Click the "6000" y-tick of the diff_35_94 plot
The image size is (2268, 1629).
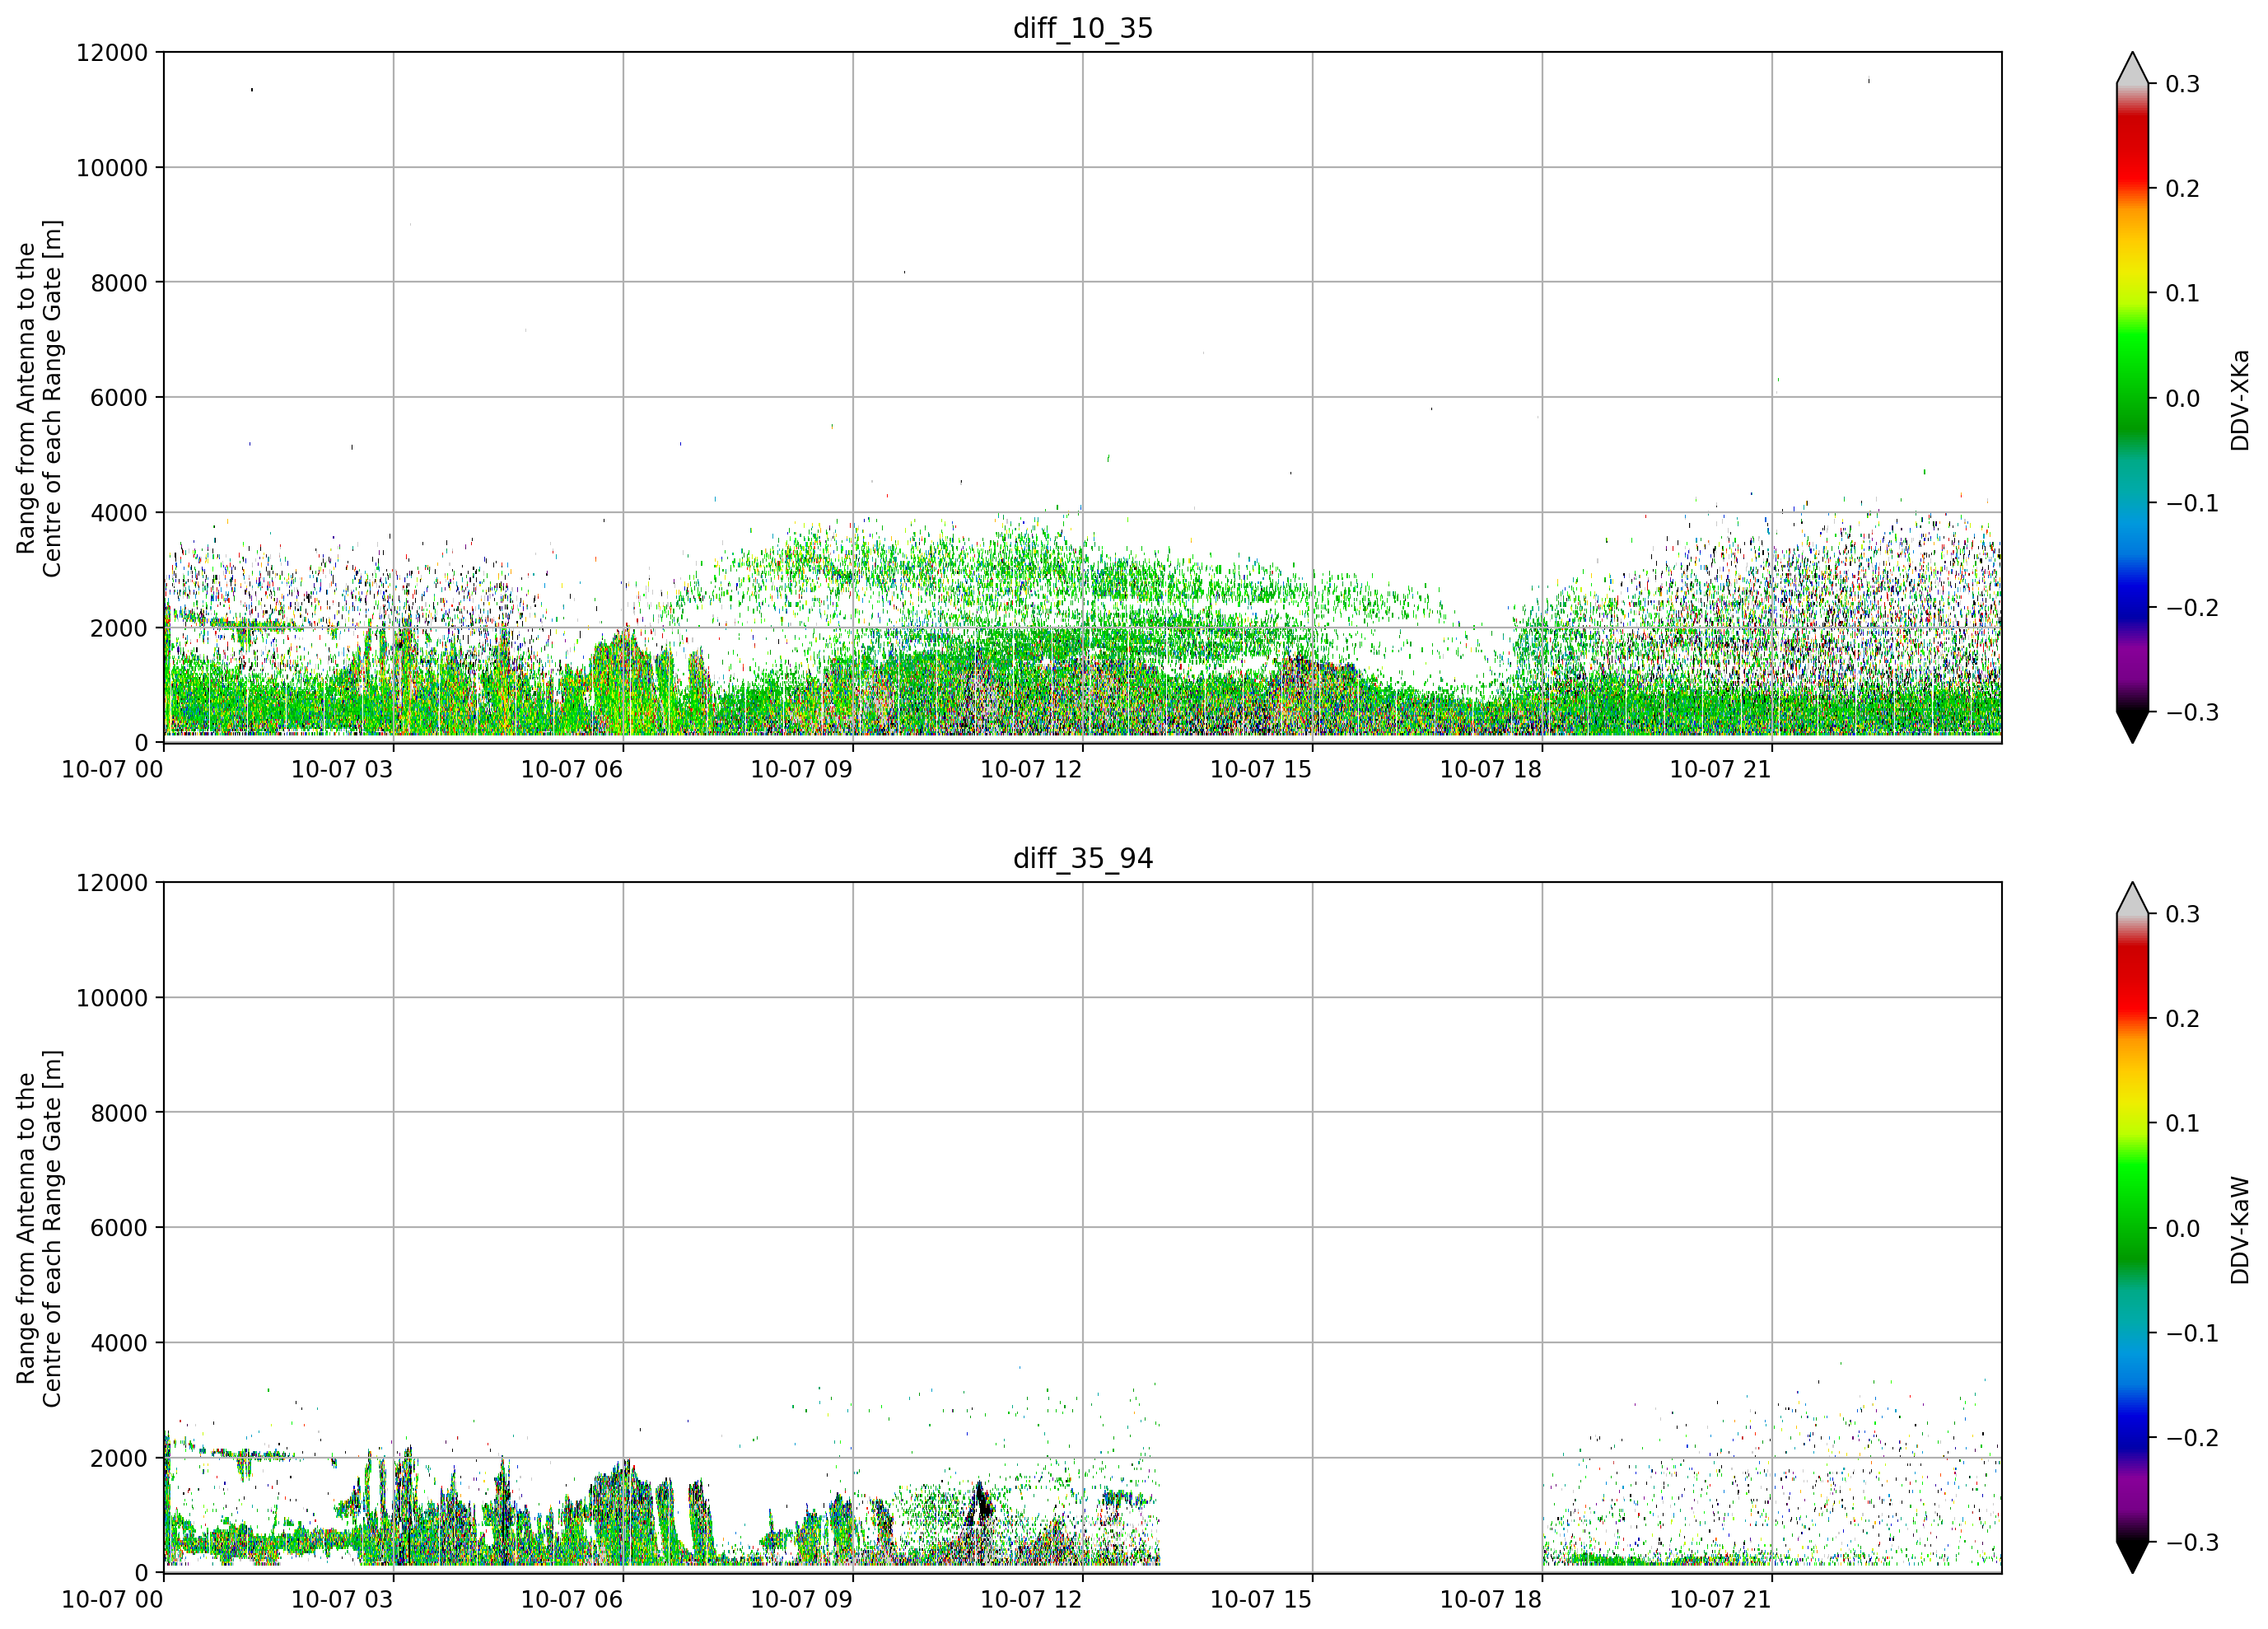click(119, 1227)
